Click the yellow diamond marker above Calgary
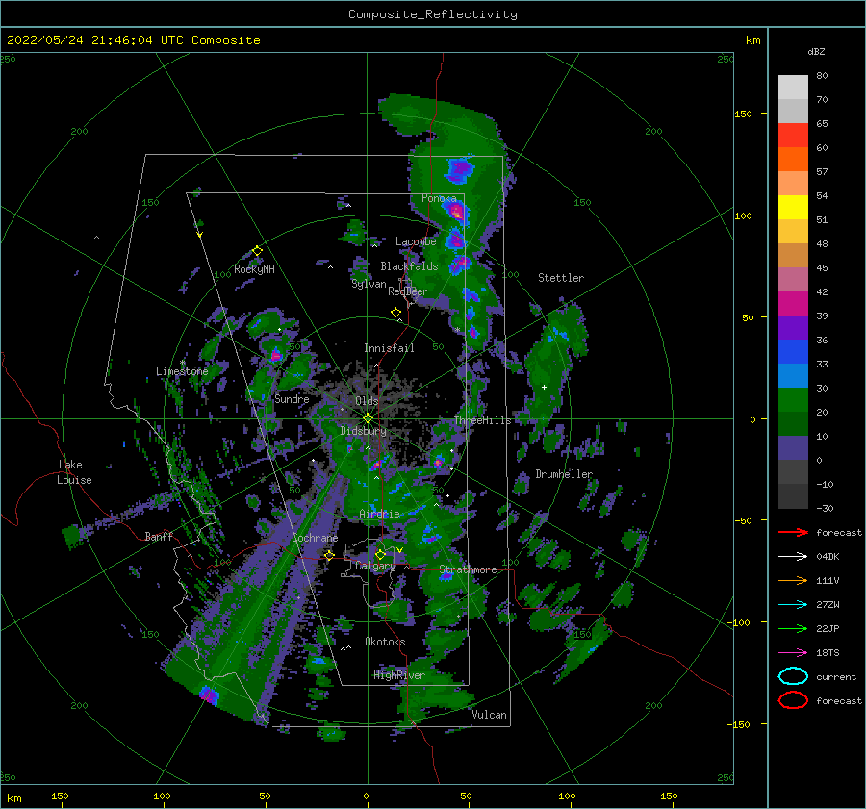The height and width of the screenshot is (809, 866). pyautogui.click(x=380, y=554)
